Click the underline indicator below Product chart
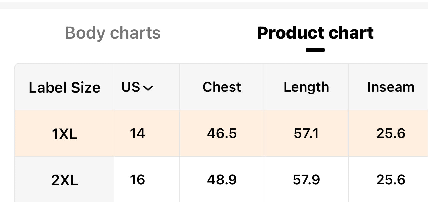The image size is (428, 202). [315, 50]
